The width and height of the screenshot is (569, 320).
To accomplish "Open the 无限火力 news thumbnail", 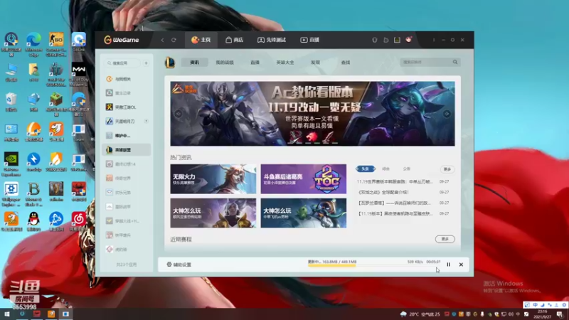I will [x=213, y=179].
